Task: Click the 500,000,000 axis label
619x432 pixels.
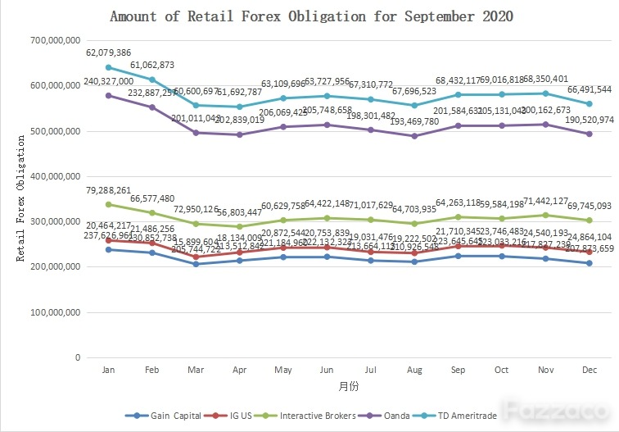Action: pyautogui.click(x=56, y=131)
